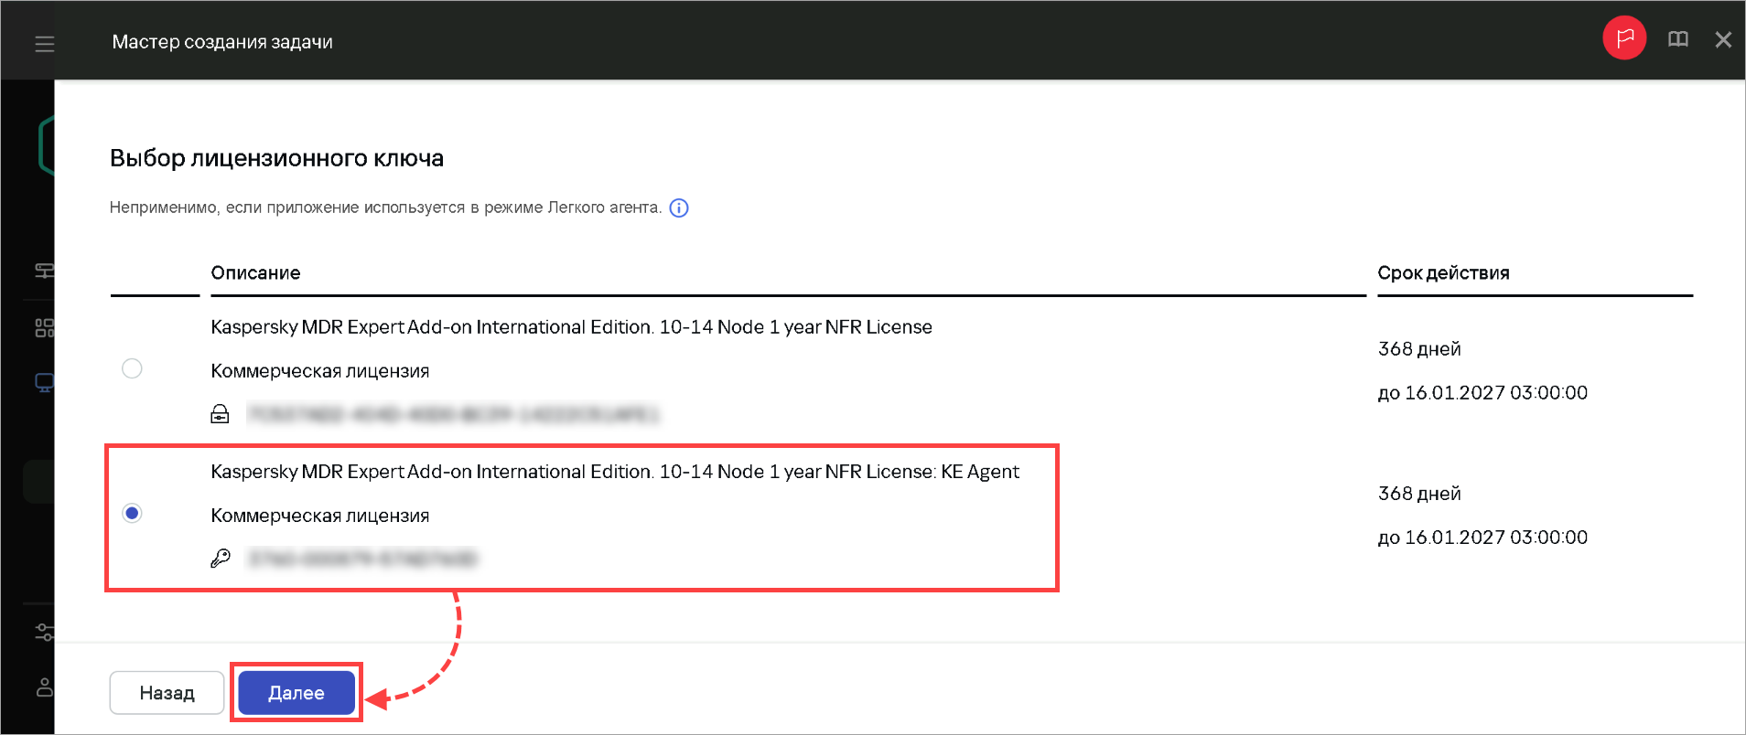
Task: Open the sidebar monitor devices icon
Action: pyautogui.click(x=44, y=382)
